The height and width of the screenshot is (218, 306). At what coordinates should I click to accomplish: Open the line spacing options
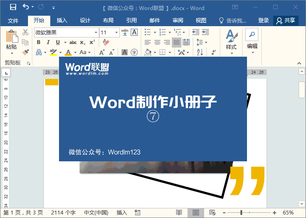tap(202, 42)
